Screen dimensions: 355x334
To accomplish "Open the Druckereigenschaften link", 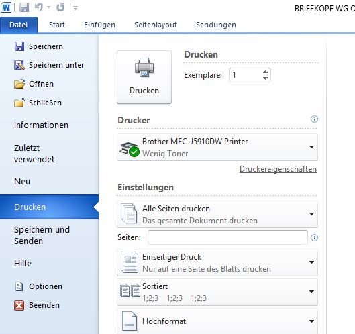I will click(278, 169).
